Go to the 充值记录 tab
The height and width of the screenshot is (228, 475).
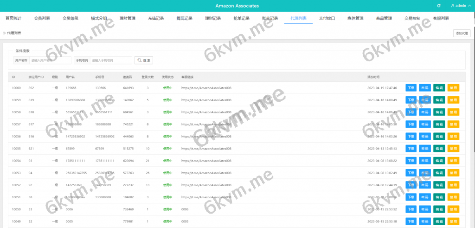coord(156,19)
